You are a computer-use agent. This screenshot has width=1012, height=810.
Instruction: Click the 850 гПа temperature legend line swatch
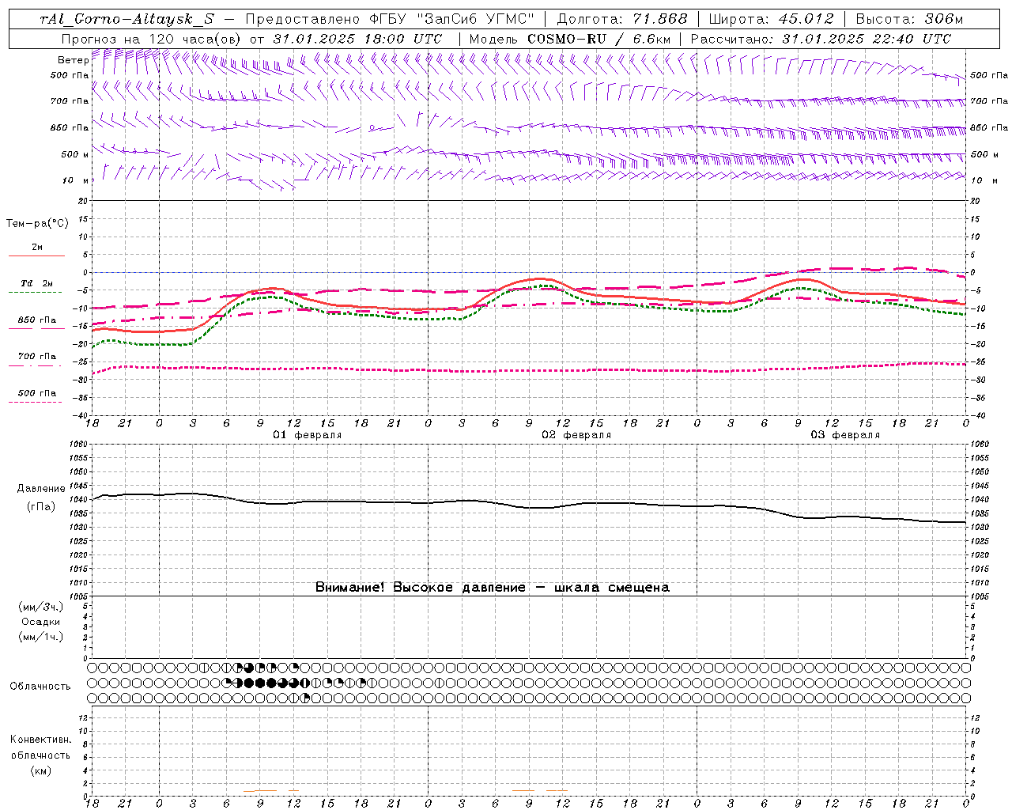(x=36, y=329)
